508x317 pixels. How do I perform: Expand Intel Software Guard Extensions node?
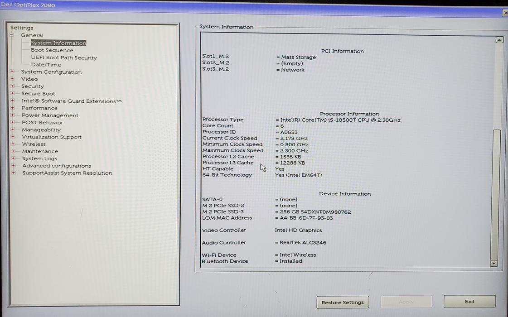pyautogui.click(x=12, y=101)
